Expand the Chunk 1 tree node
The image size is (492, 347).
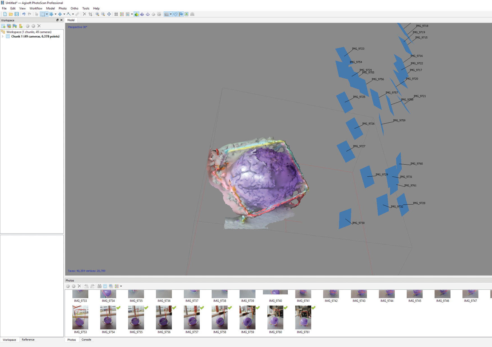[3, 36]
